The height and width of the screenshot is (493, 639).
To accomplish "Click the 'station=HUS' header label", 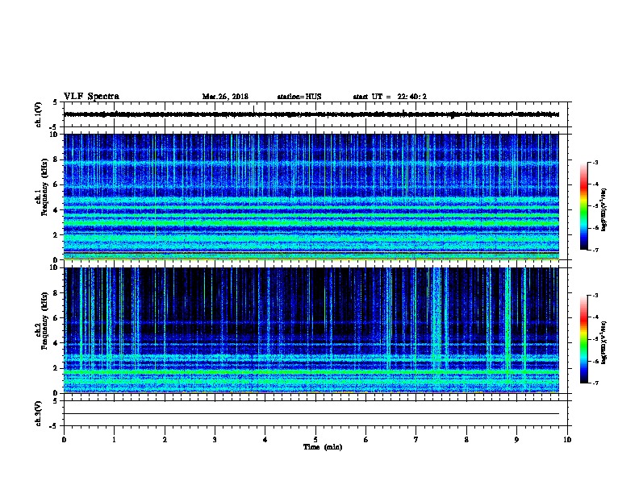I will click(x=299, y=97).
